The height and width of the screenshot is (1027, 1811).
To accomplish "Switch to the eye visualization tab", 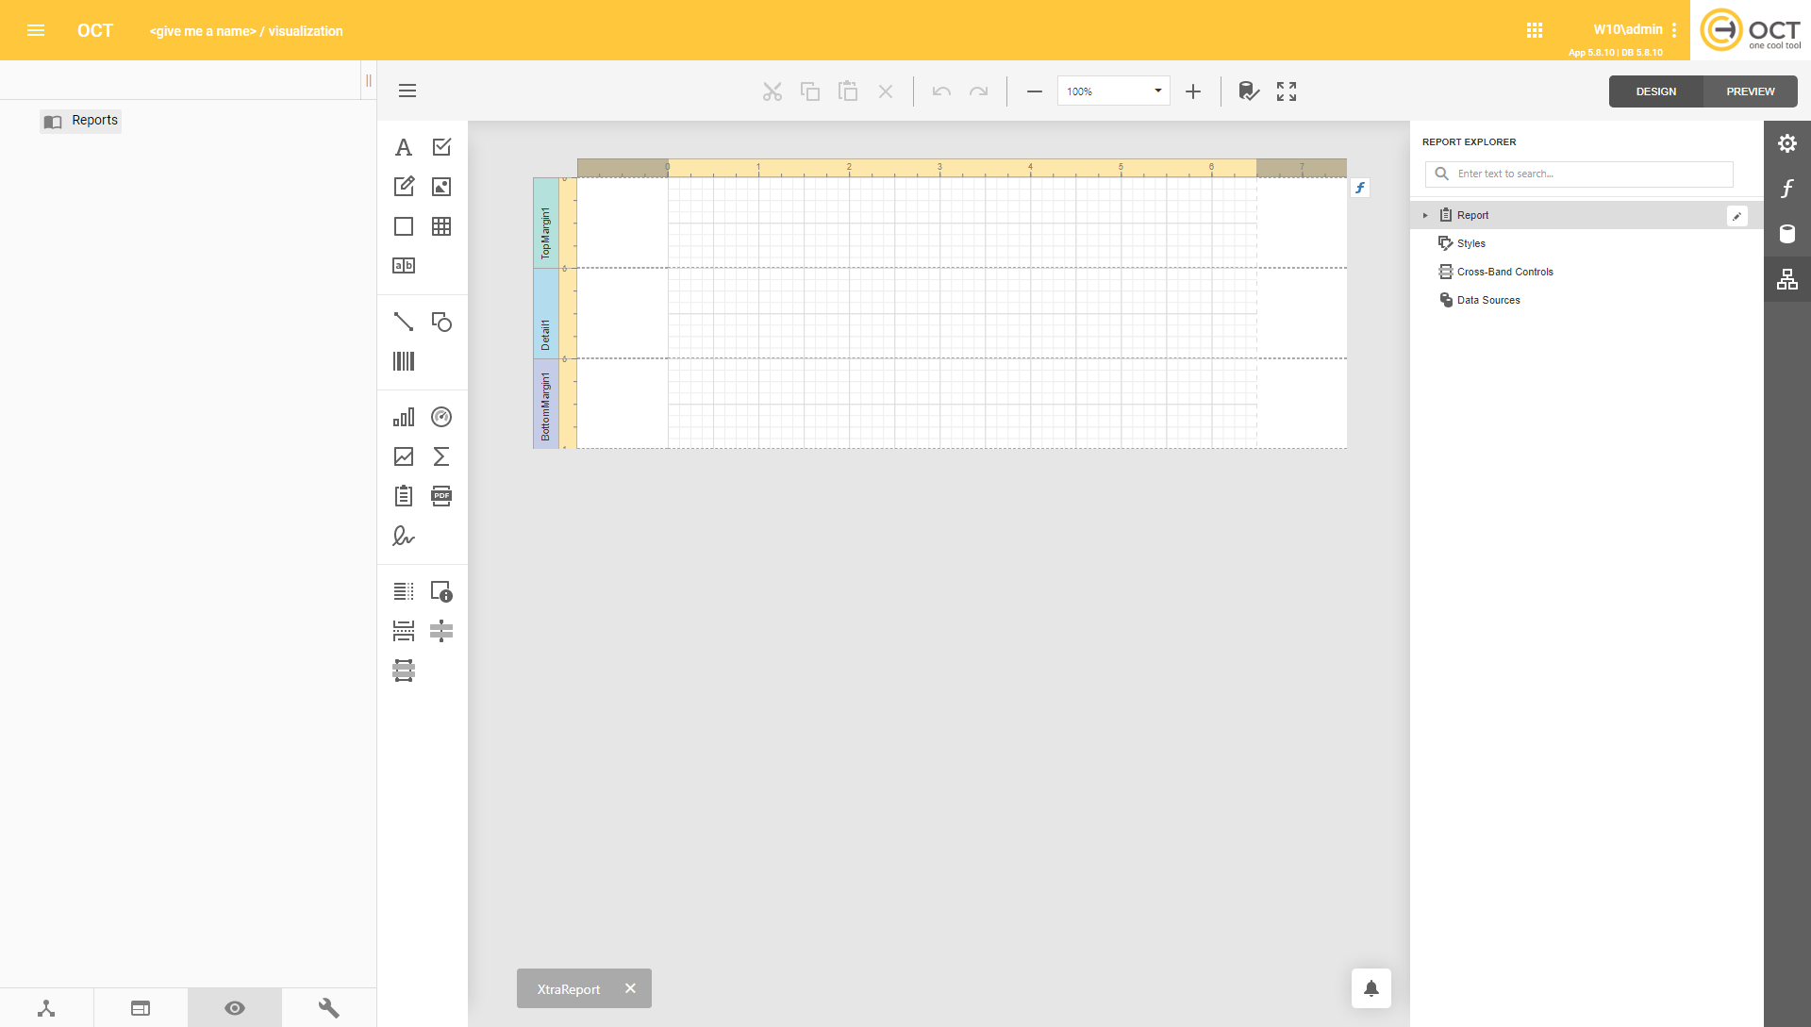I will pos(235,1008).
